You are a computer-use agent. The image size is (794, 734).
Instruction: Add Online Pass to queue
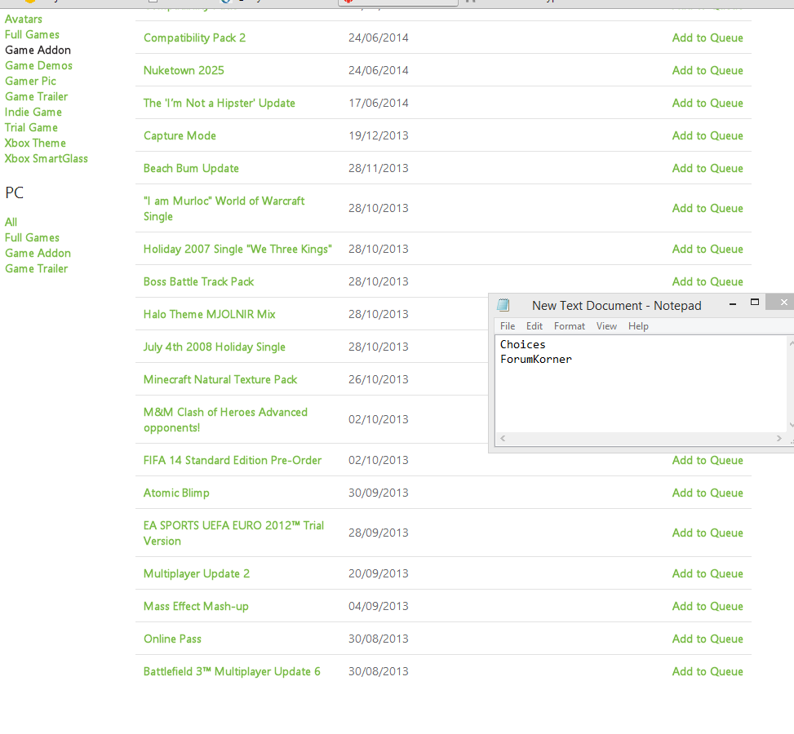tap(708, 639)
